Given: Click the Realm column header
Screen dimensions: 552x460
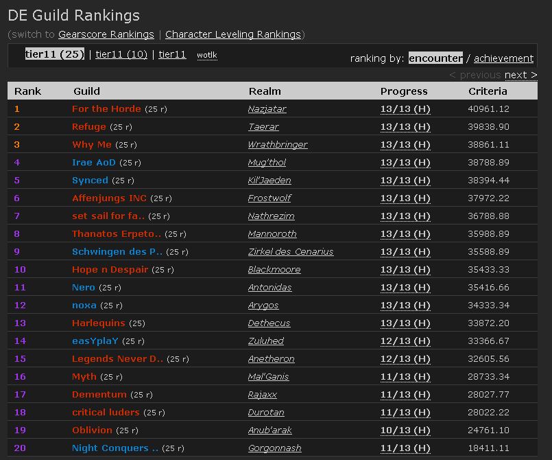Looking at the screenshot, I should point(265,91).
